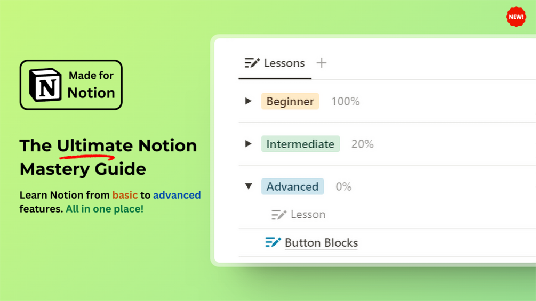Viewport: 536px width, 301px height.
Task: Expand the Intermediate group triangle
Action: click(249, 144)
